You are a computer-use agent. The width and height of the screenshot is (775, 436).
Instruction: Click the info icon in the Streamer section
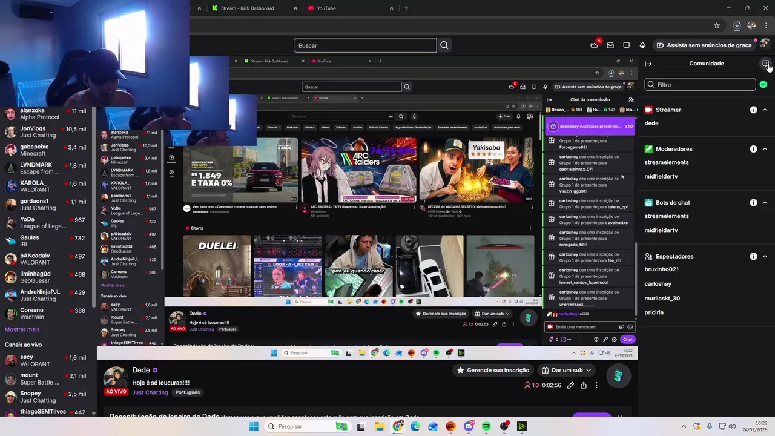tap(753, 110)
